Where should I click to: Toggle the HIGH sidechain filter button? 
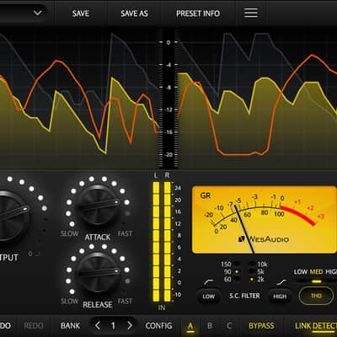click(x=280, y=297)
